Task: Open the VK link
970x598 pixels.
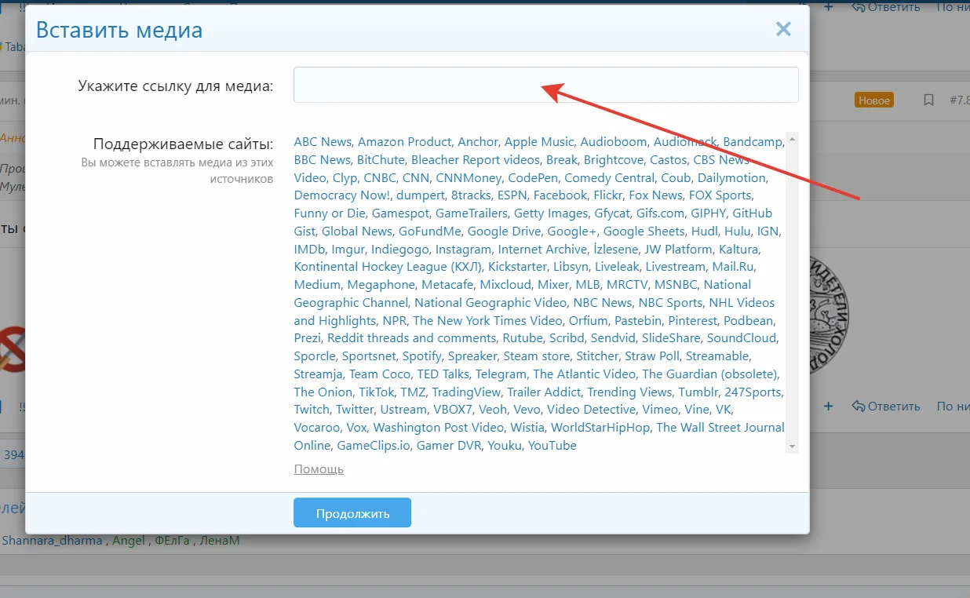Action: coord(724,410)
